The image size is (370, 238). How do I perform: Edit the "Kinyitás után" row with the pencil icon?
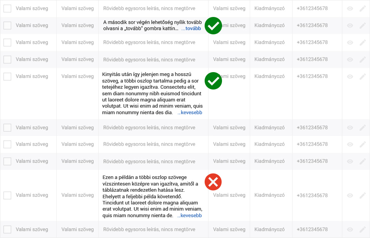(x=363, y=76)
